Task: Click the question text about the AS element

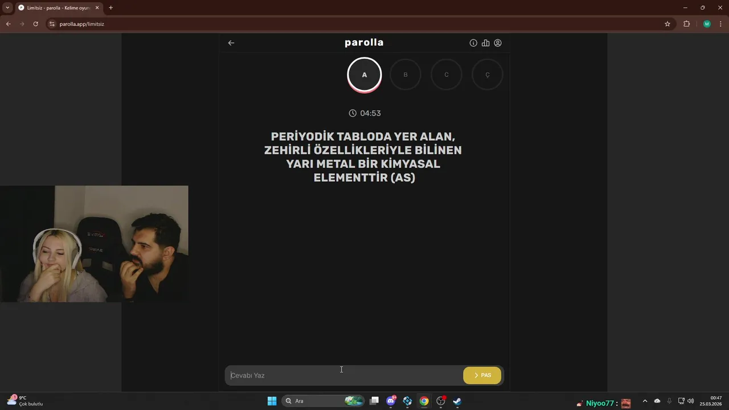Action: 363,157
